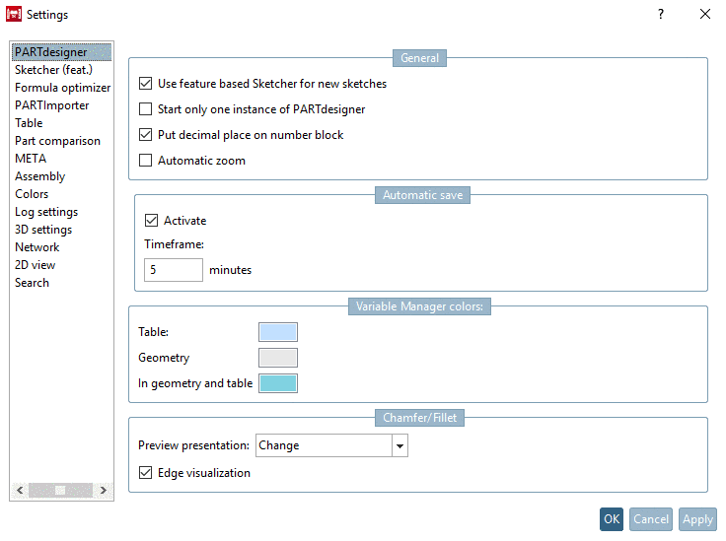Enable Start only one instance of PARTdesigner
726x541 pixels.
click(147, 109)
